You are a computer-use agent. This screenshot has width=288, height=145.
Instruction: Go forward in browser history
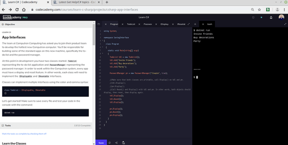point(10,9)
